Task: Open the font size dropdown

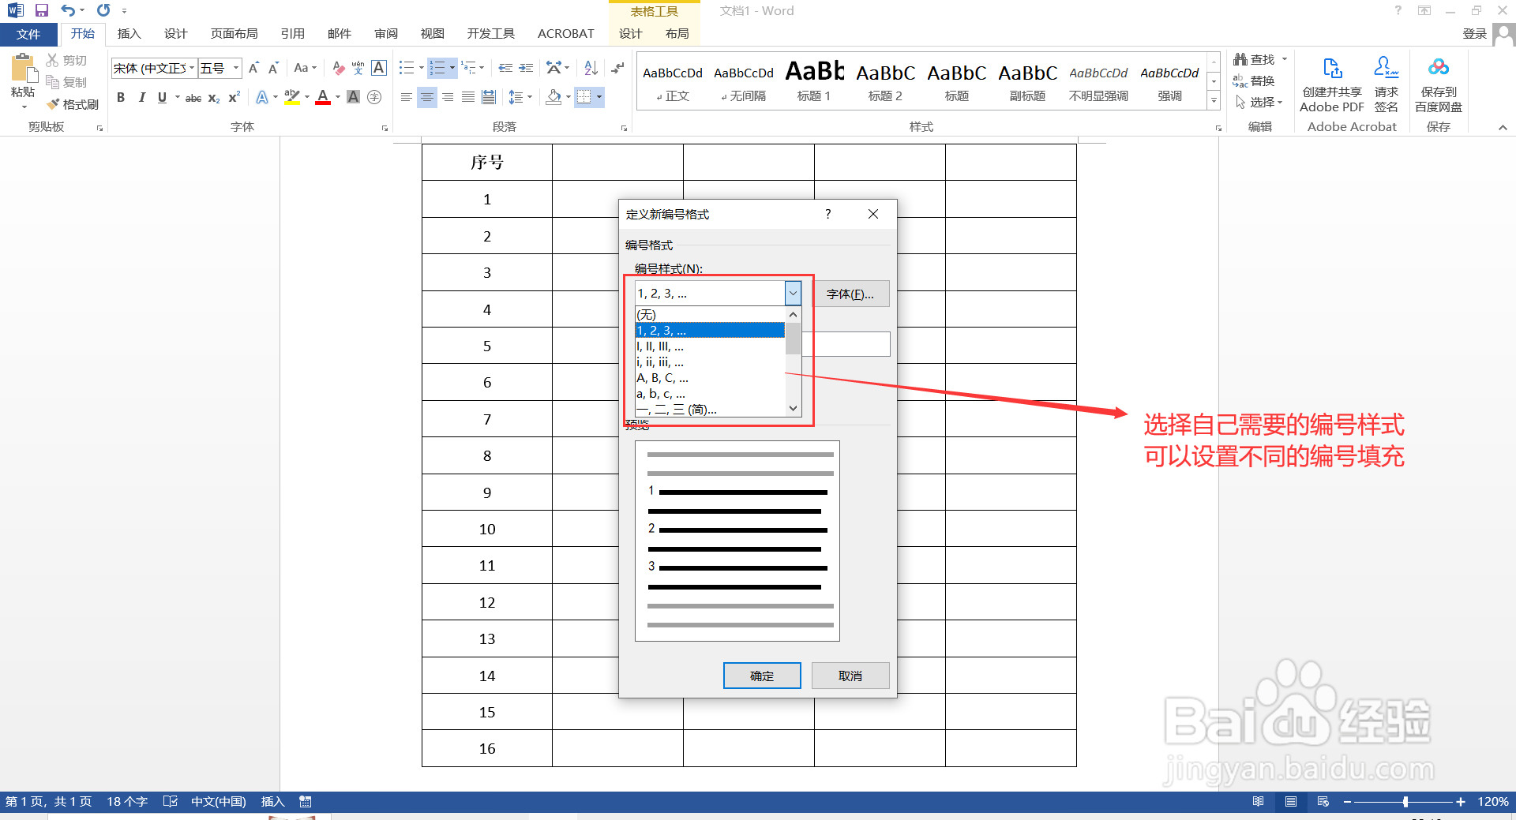Action: (234, 68)
